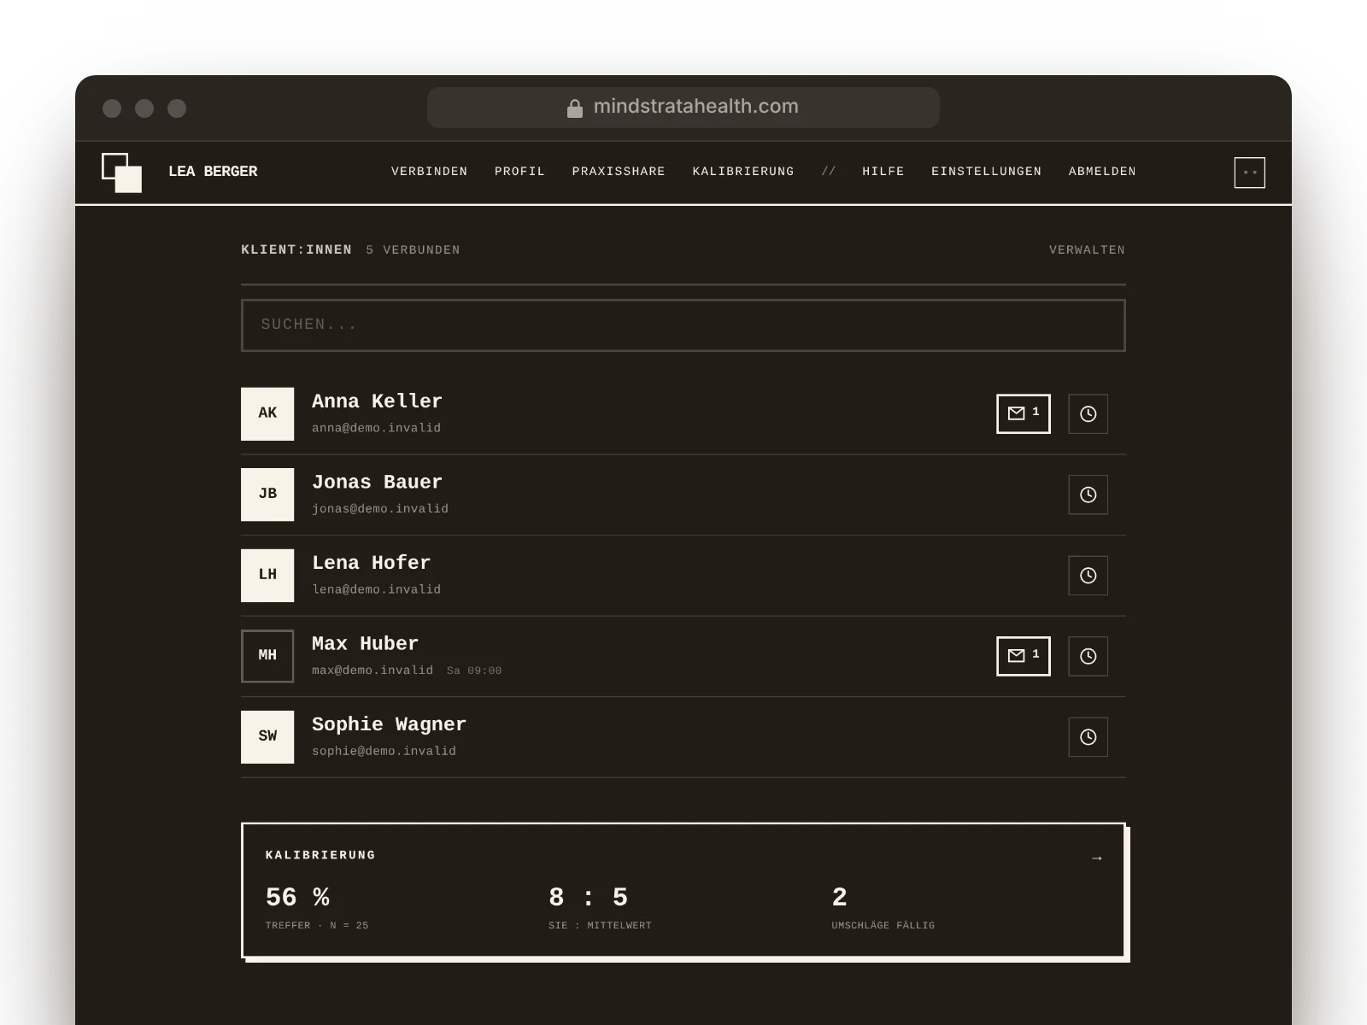Open the Praxisshare menu item
This screenshot has width=1367, height=1025.
(x=619, y=172)
